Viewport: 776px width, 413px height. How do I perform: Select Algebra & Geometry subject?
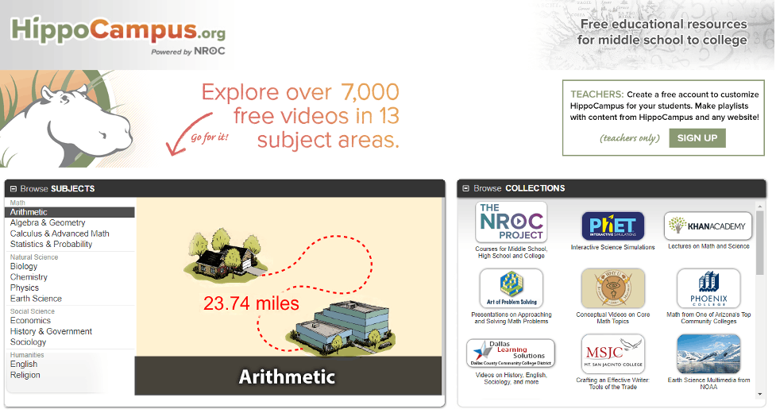(x=48, y=223)
